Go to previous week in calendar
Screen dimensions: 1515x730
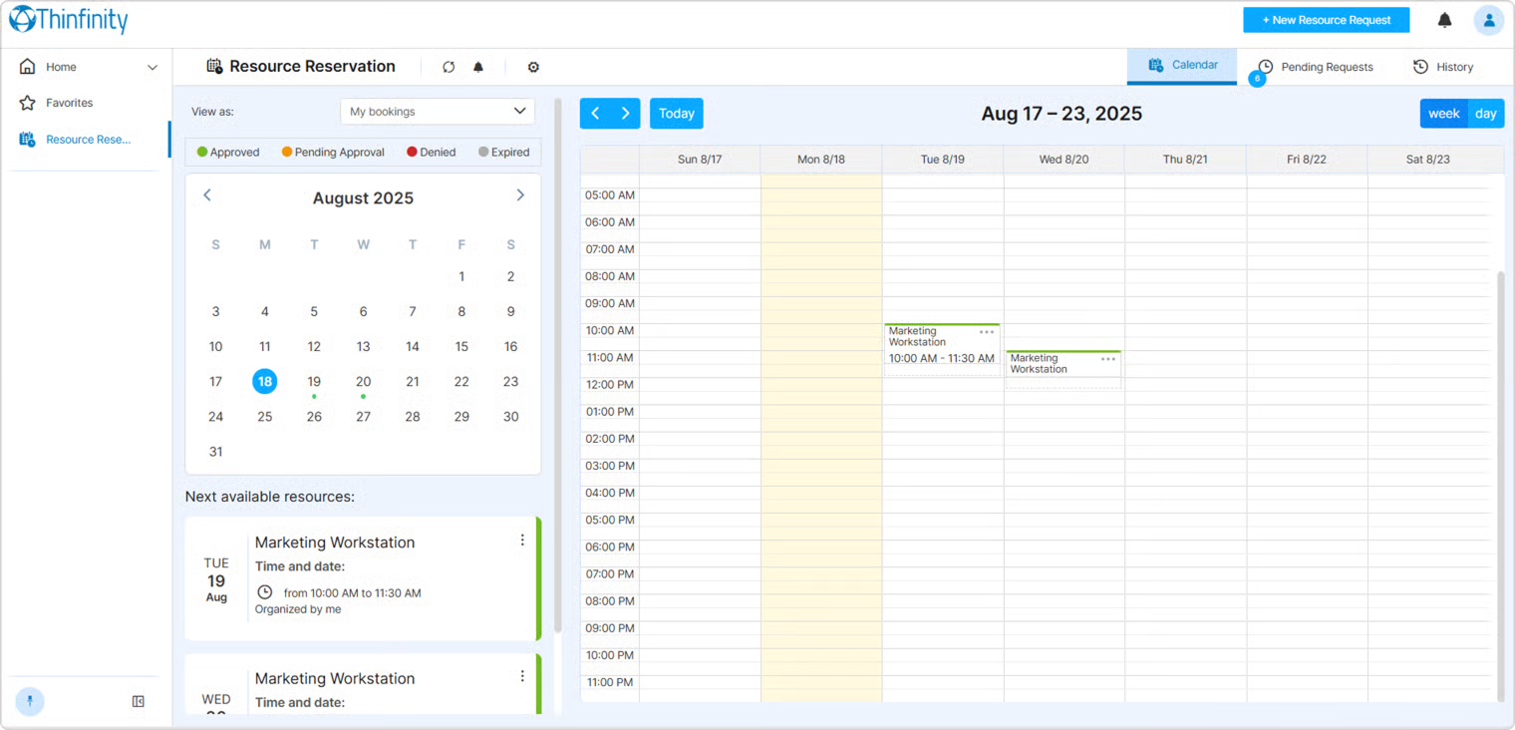(x=595, y=114)
